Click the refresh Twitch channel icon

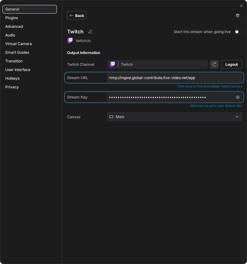(214, 64)
